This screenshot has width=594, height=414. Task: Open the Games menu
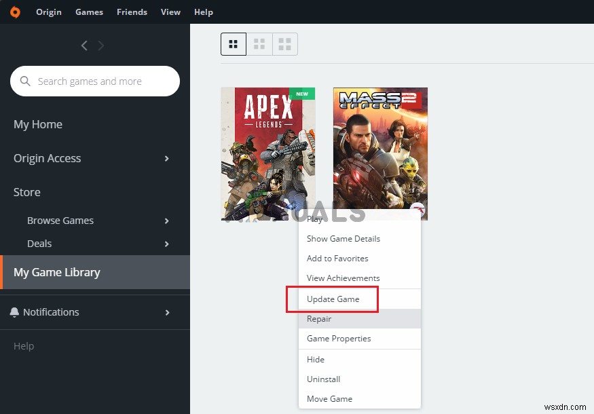89,12
